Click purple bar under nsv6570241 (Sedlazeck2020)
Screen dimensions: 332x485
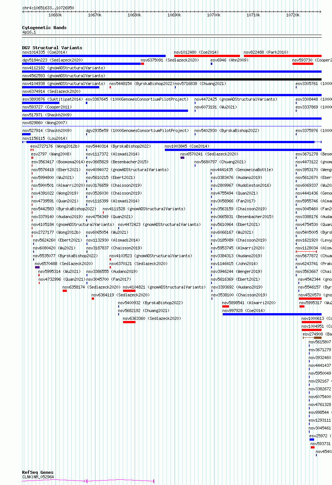click(182, 158)
